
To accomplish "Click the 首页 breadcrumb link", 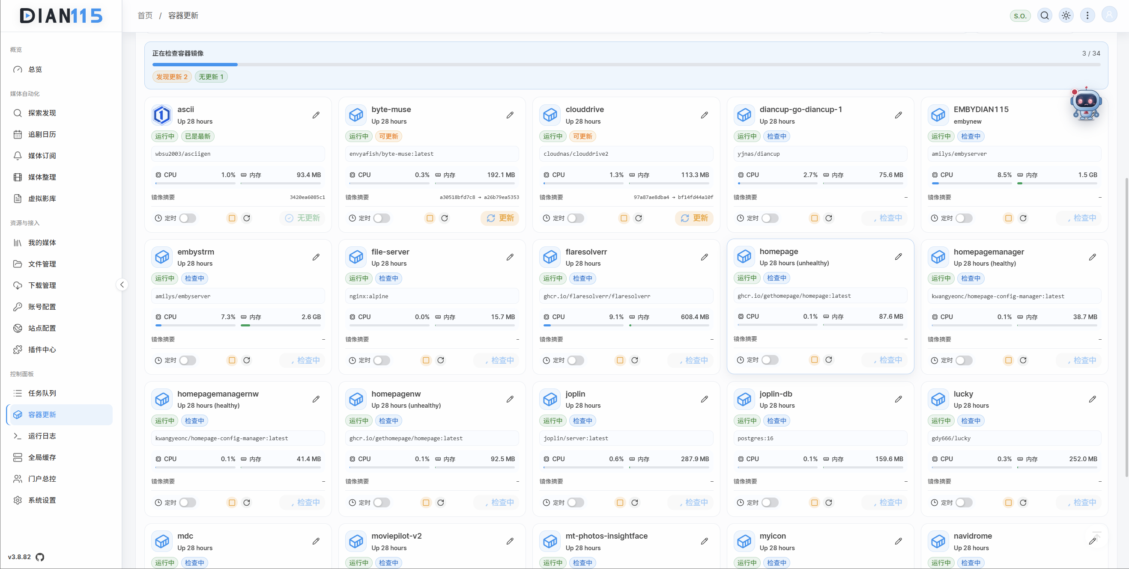I will pos(145,16).
